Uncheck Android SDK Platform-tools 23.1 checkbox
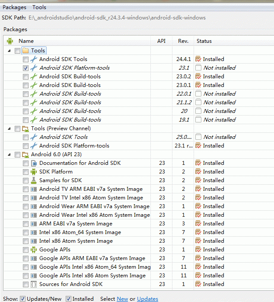Screen dimensions: 274x302 (26, 68)
